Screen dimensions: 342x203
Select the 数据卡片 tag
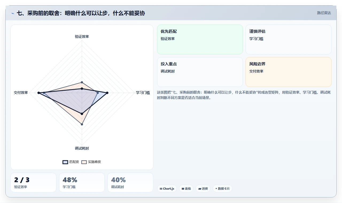[222, 189]
